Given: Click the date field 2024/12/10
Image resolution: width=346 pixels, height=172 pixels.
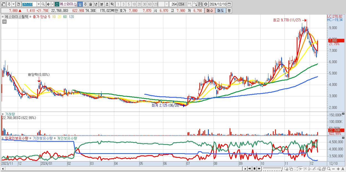Looking at the screenshot, I should 218,4.
